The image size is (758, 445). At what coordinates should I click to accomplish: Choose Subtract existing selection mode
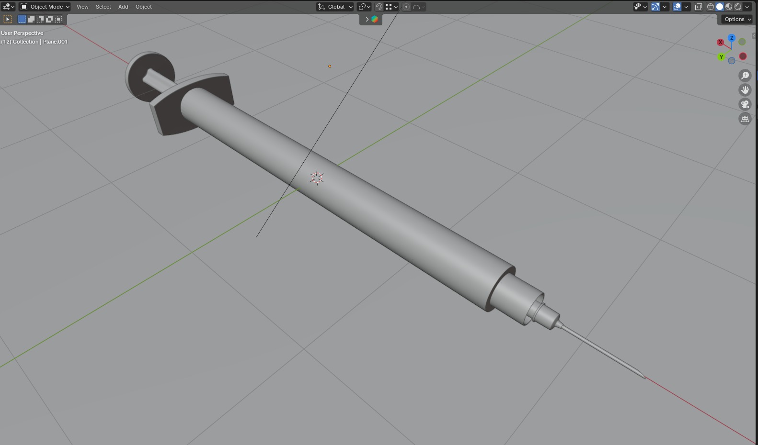pos(40,19)
